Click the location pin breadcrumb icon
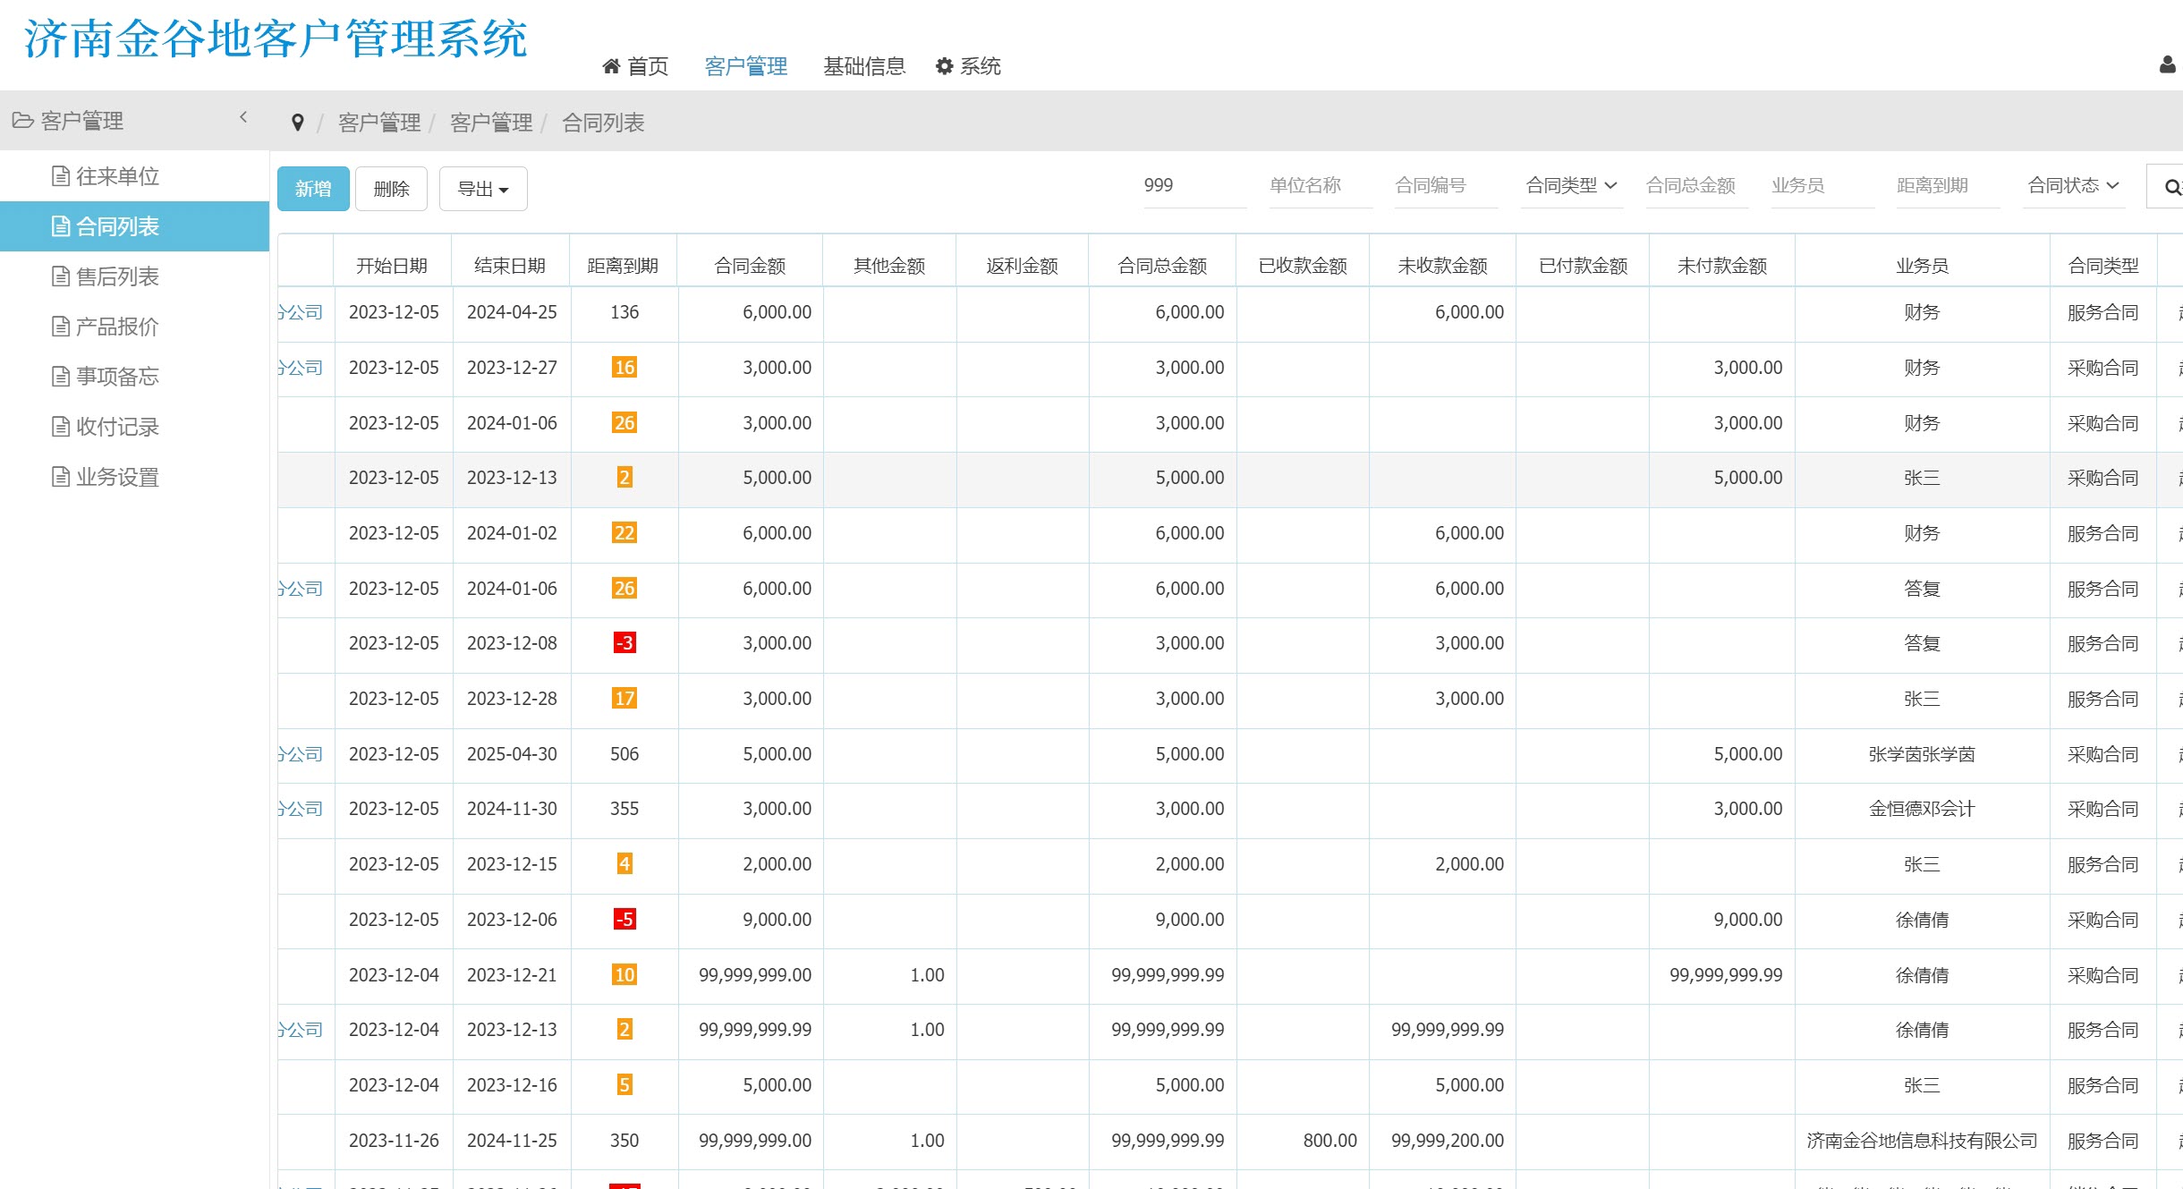The image size is (2183, 1189). tap(298, 123)
